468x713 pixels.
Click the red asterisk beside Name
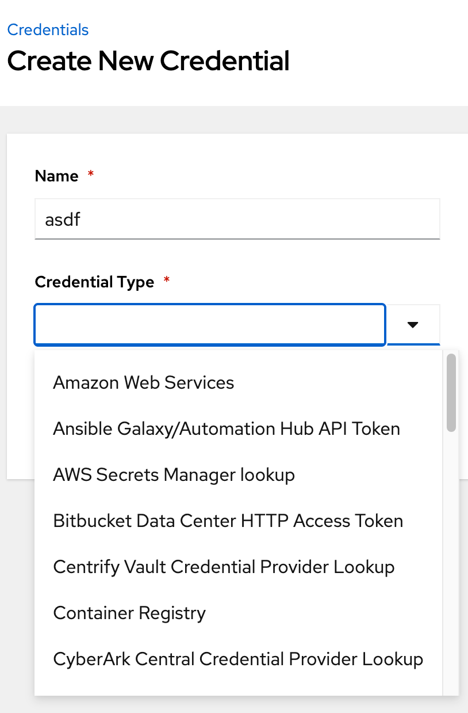[x=90, y=175]
